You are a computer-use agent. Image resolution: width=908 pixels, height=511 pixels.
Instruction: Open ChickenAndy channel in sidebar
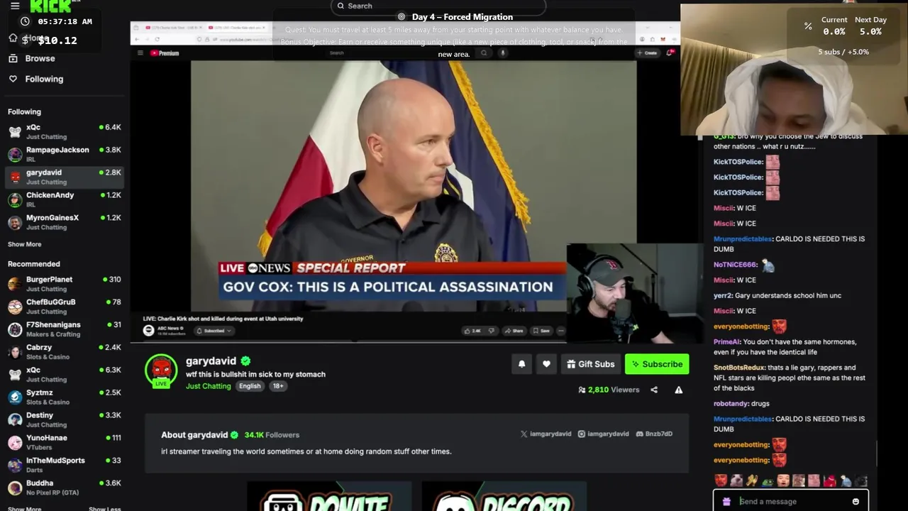click(65, 199)
